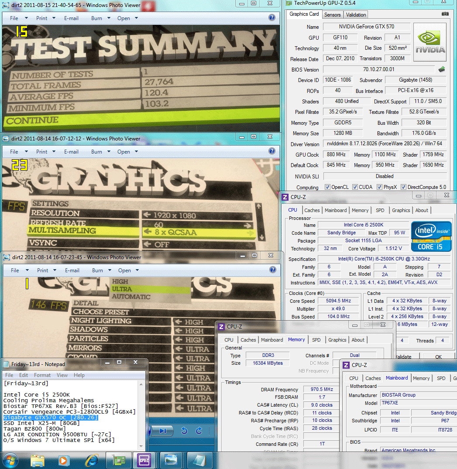This screenshot has height=469, width=457.
Task: Click the Notepad title bar icon
Action: coord(6,364)
